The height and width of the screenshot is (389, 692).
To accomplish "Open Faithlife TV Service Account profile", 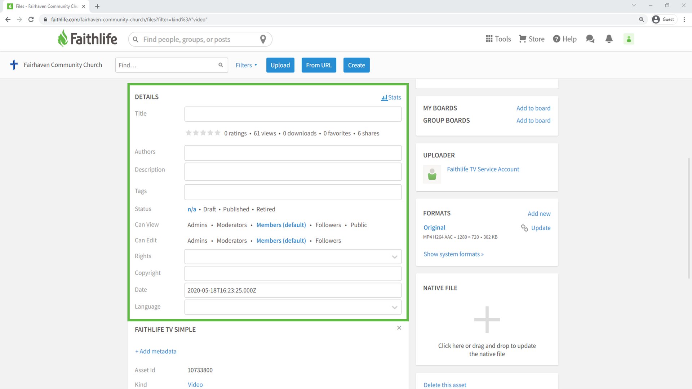I will (x=483, y=169).
